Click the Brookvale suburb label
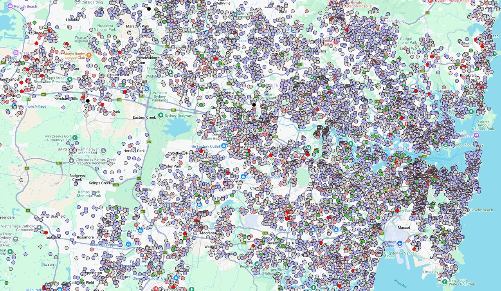Screen dimensions: 501x291 pyautogui.click(x=468, y=75)
